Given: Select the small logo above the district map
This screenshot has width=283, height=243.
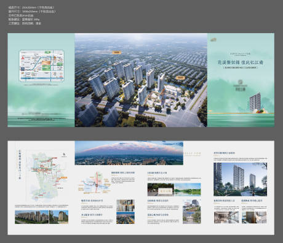Looking at the screenshot, I should [x=64, y=155].
